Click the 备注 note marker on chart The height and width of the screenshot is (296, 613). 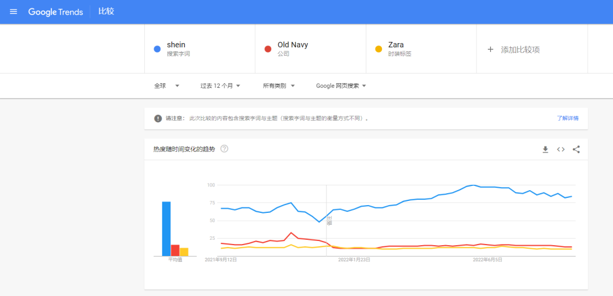pos(329,220)
